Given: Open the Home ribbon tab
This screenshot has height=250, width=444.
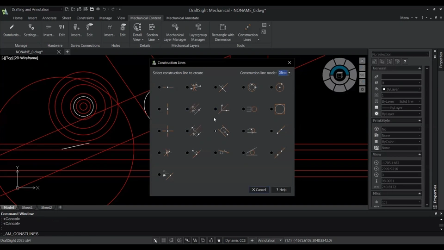Looking at the screenshot, I should [x=18, y=18].
